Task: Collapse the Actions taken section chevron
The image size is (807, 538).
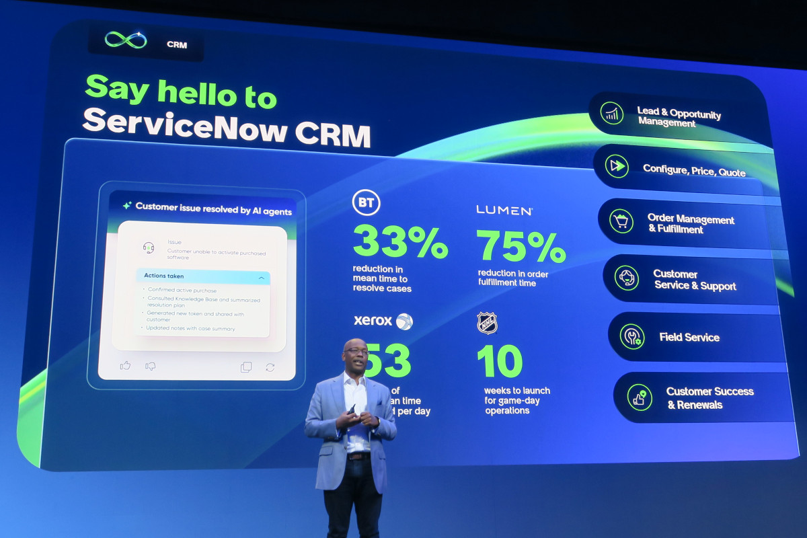Action: 261,278
